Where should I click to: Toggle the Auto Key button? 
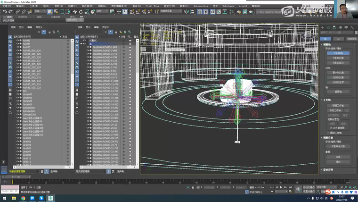(x=309, y=187)
